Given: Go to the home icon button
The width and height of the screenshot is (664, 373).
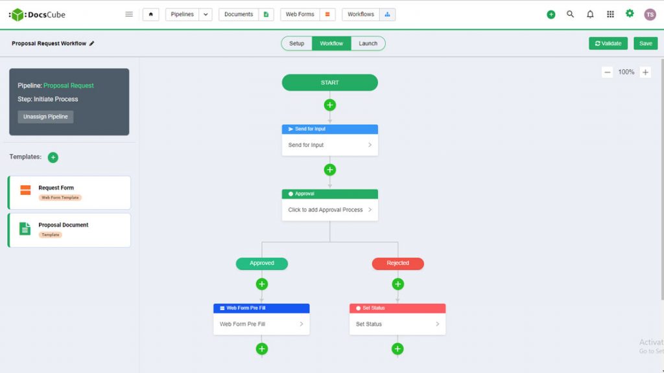Looking at the screenshot, I should pos(150,14).
